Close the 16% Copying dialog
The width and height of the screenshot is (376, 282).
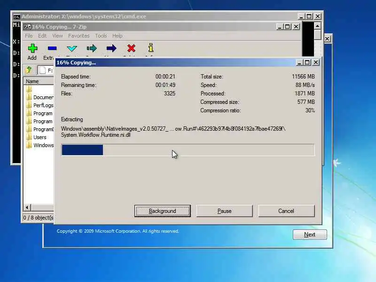316,63
